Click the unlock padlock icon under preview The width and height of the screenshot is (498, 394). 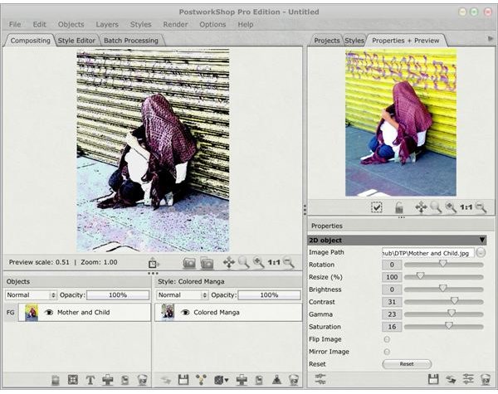pos(399,207)
